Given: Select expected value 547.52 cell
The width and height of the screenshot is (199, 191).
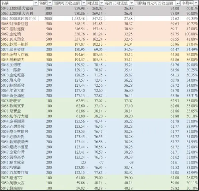Looking at the screenshot, I should [95, 19].
